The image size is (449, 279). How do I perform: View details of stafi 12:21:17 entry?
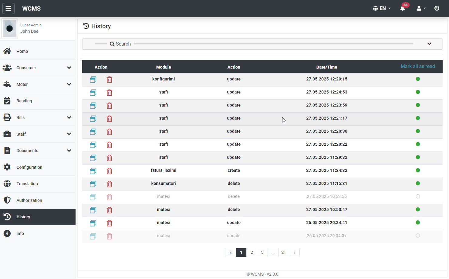click(x=93, y=119)
